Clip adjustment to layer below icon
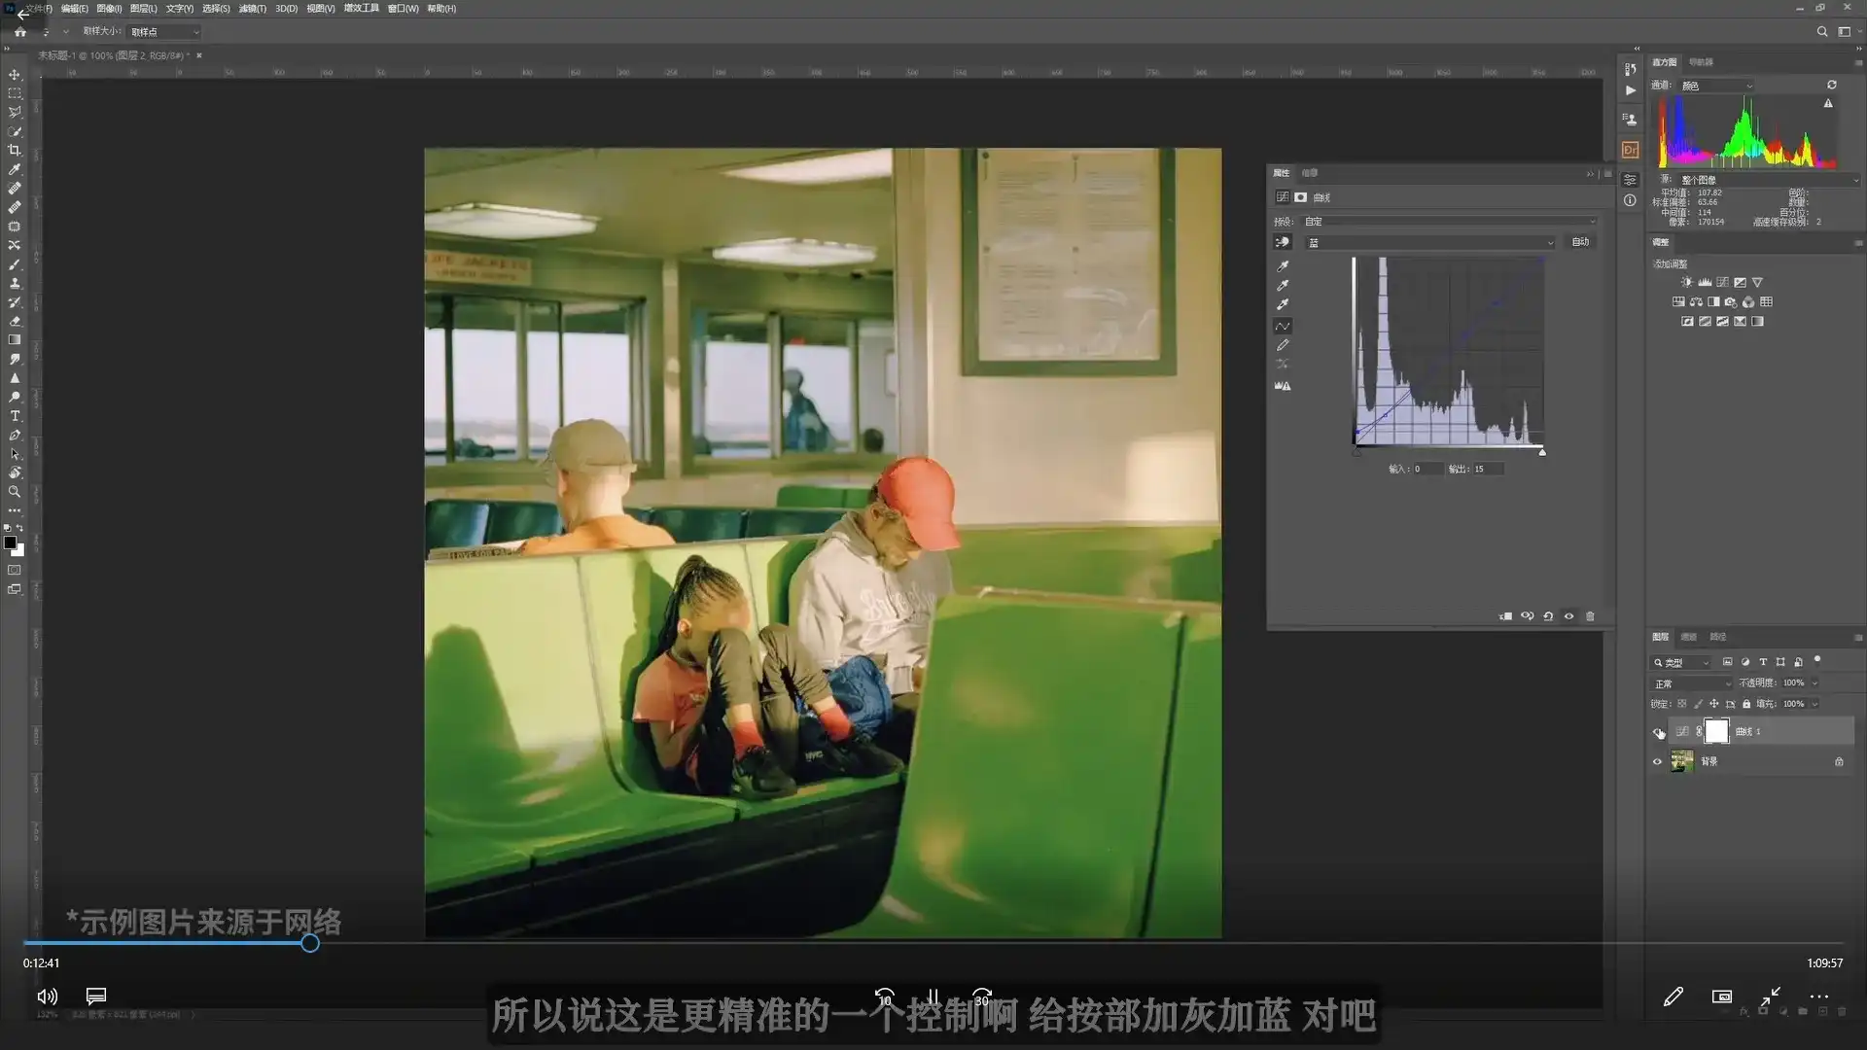 point(1505,616)
